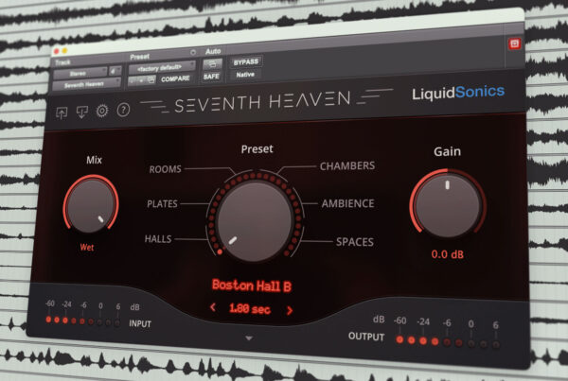
Task: Expand the advanced panel with bottom down arrow
Action: point(248,338)
